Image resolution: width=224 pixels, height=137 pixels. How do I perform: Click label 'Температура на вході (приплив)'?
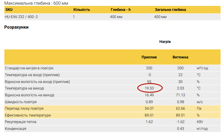[x=32, y=75]
